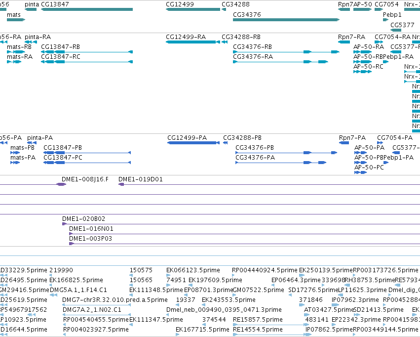Click feature DMG7A.2_1.N02.C1

96,315
